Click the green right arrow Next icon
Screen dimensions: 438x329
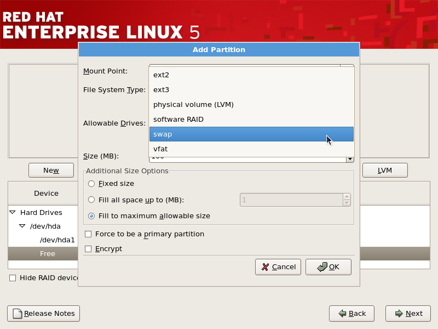point(399,313)
